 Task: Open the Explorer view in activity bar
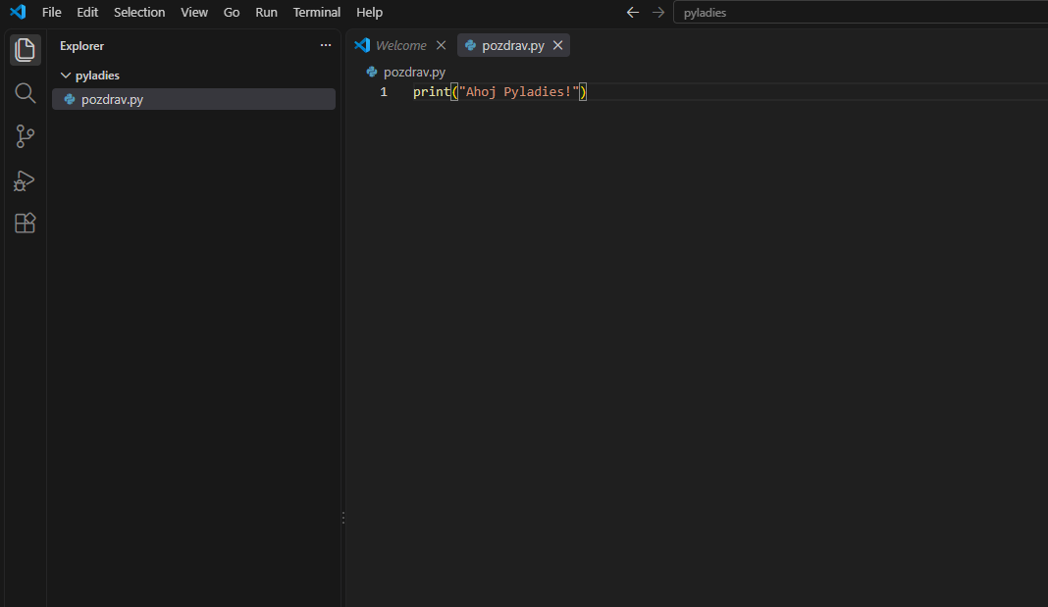click(x=25, y=49)
